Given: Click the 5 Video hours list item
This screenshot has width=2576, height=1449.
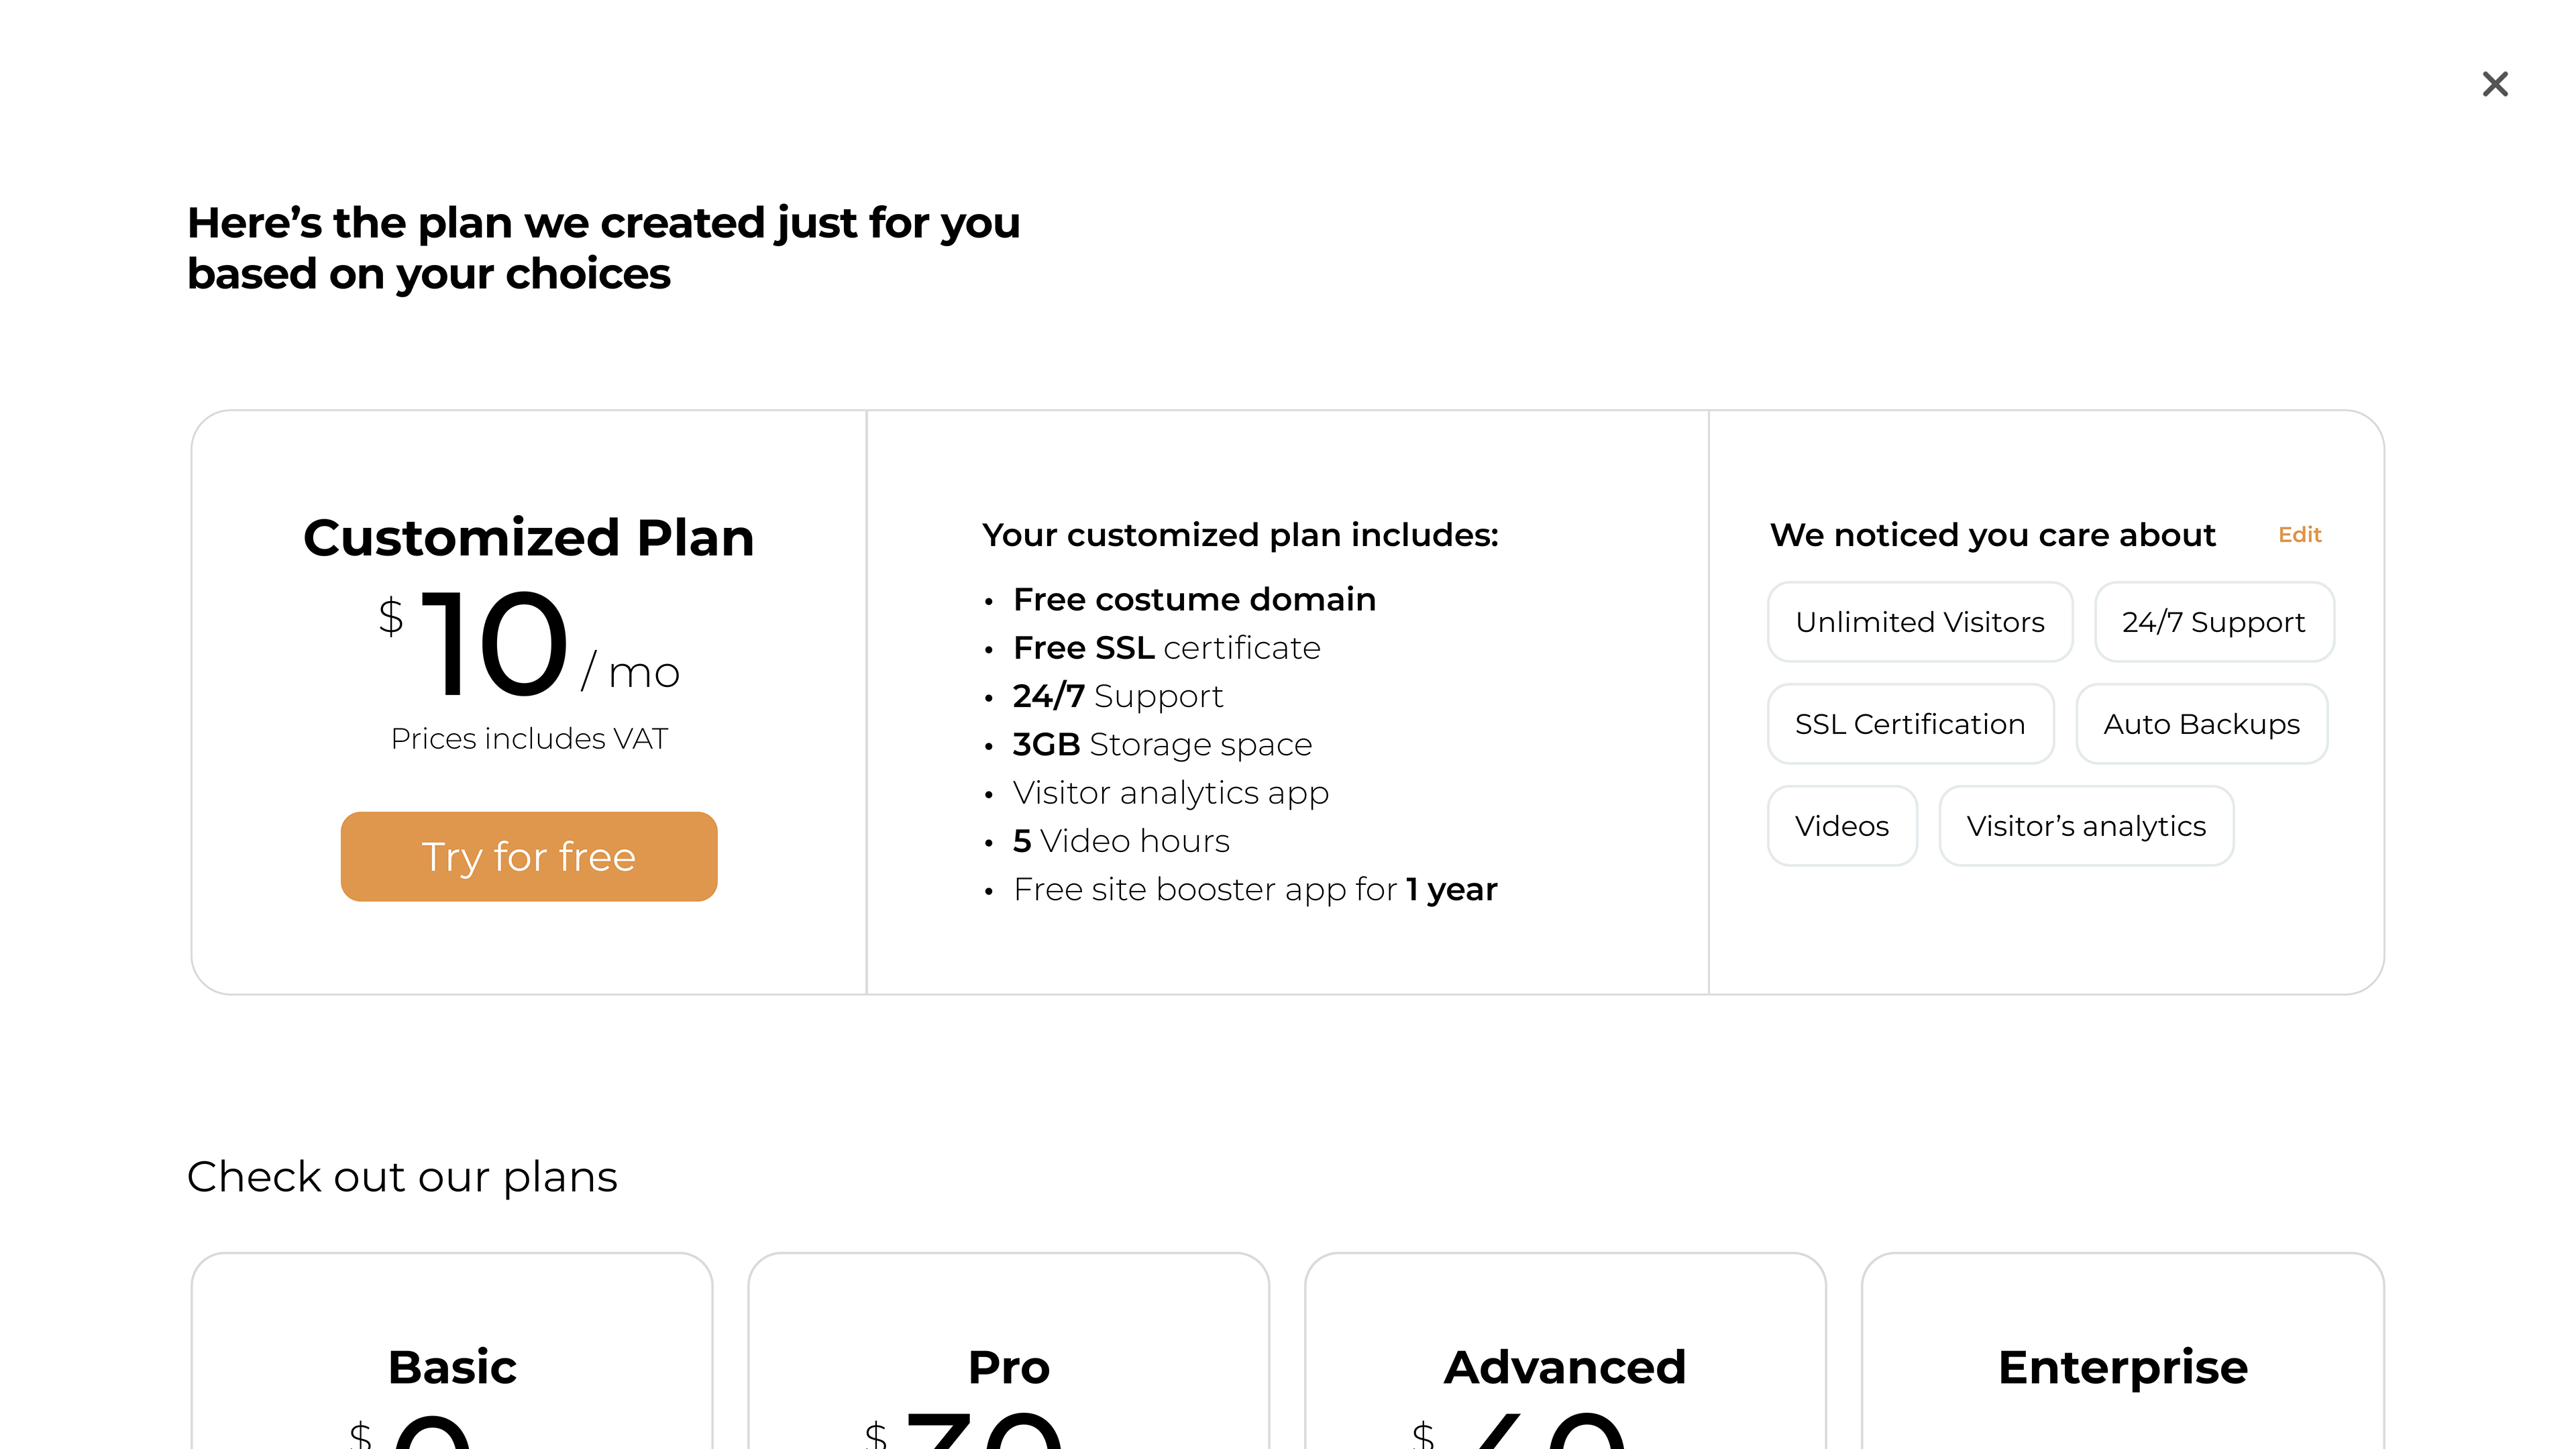Looking at the screenshot, I should click(1120, 841).
